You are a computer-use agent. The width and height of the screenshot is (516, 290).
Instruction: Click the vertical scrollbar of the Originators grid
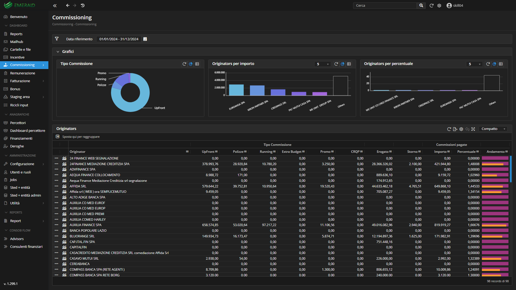click(x=510, y=169)
